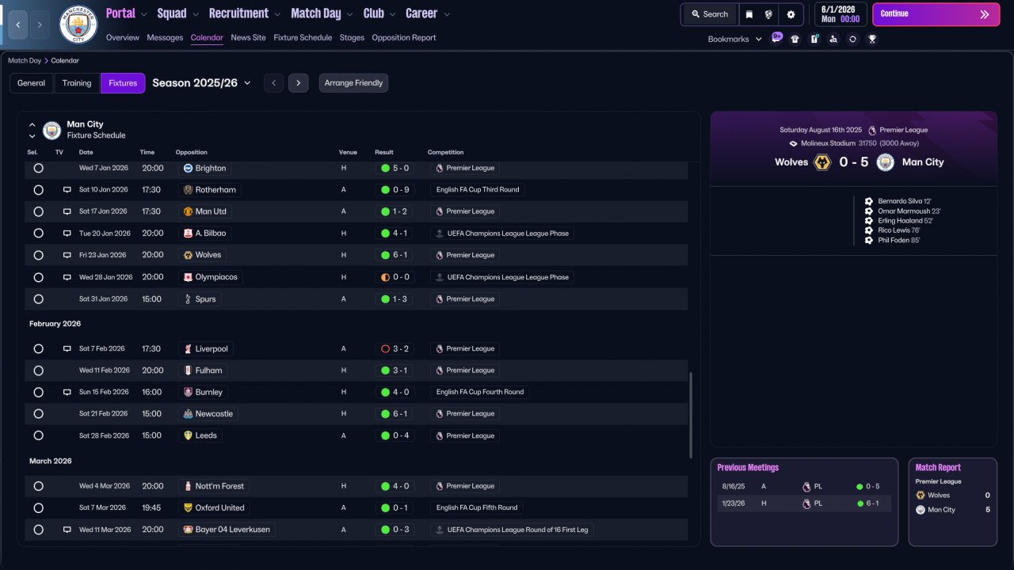Click the TV icon in the Liverpool row
The image size is (1014, 570).
click(x=67, y=349)
